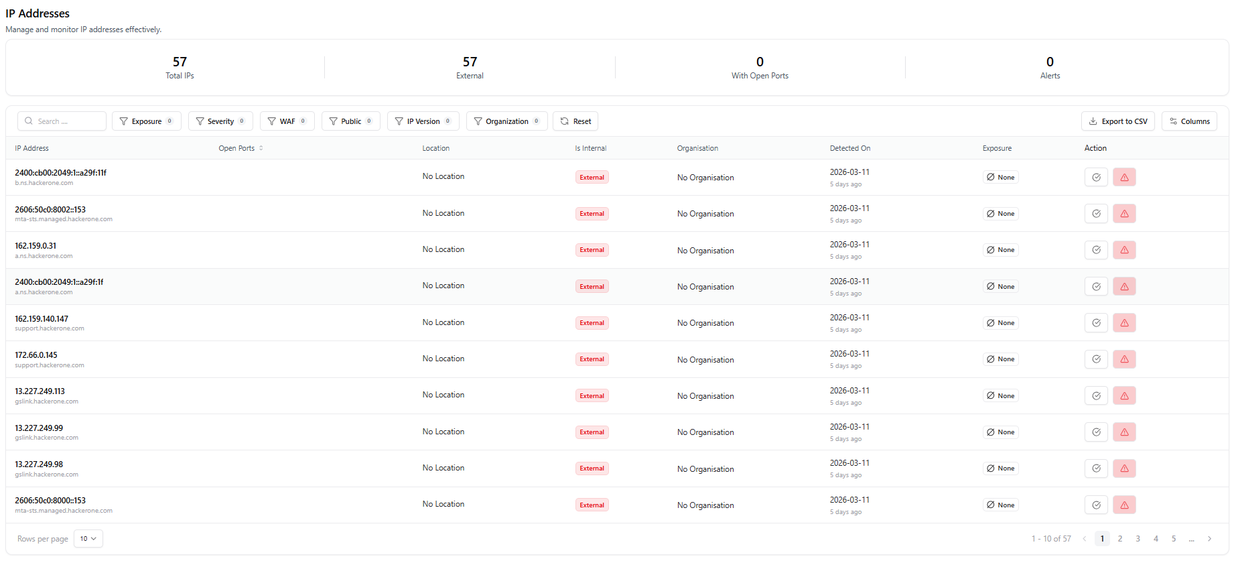Open the Severity filter dropdown
The width and height of the screenshot is (1234, 565).
click(x=220, y=121)
